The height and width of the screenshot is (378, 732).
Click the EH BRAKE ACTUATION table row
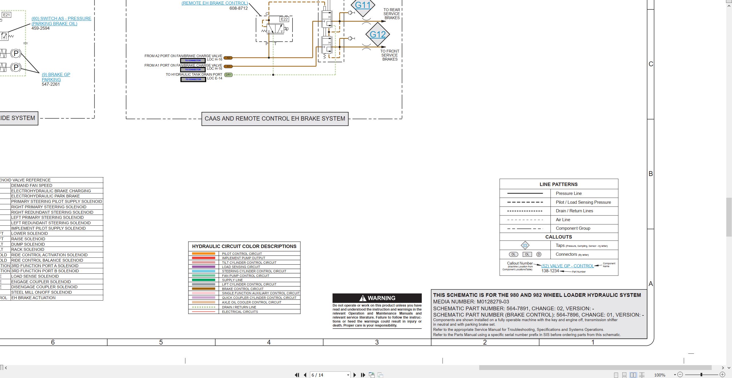pyautogui.click(x=51, y=298)
